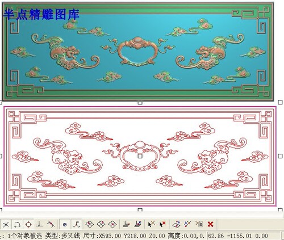Click the top-right corner selection handle

tap(280, 102)
